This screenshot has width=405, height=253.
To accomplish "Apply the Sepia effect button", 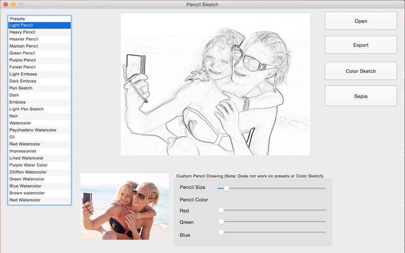I will click(360, 96).
